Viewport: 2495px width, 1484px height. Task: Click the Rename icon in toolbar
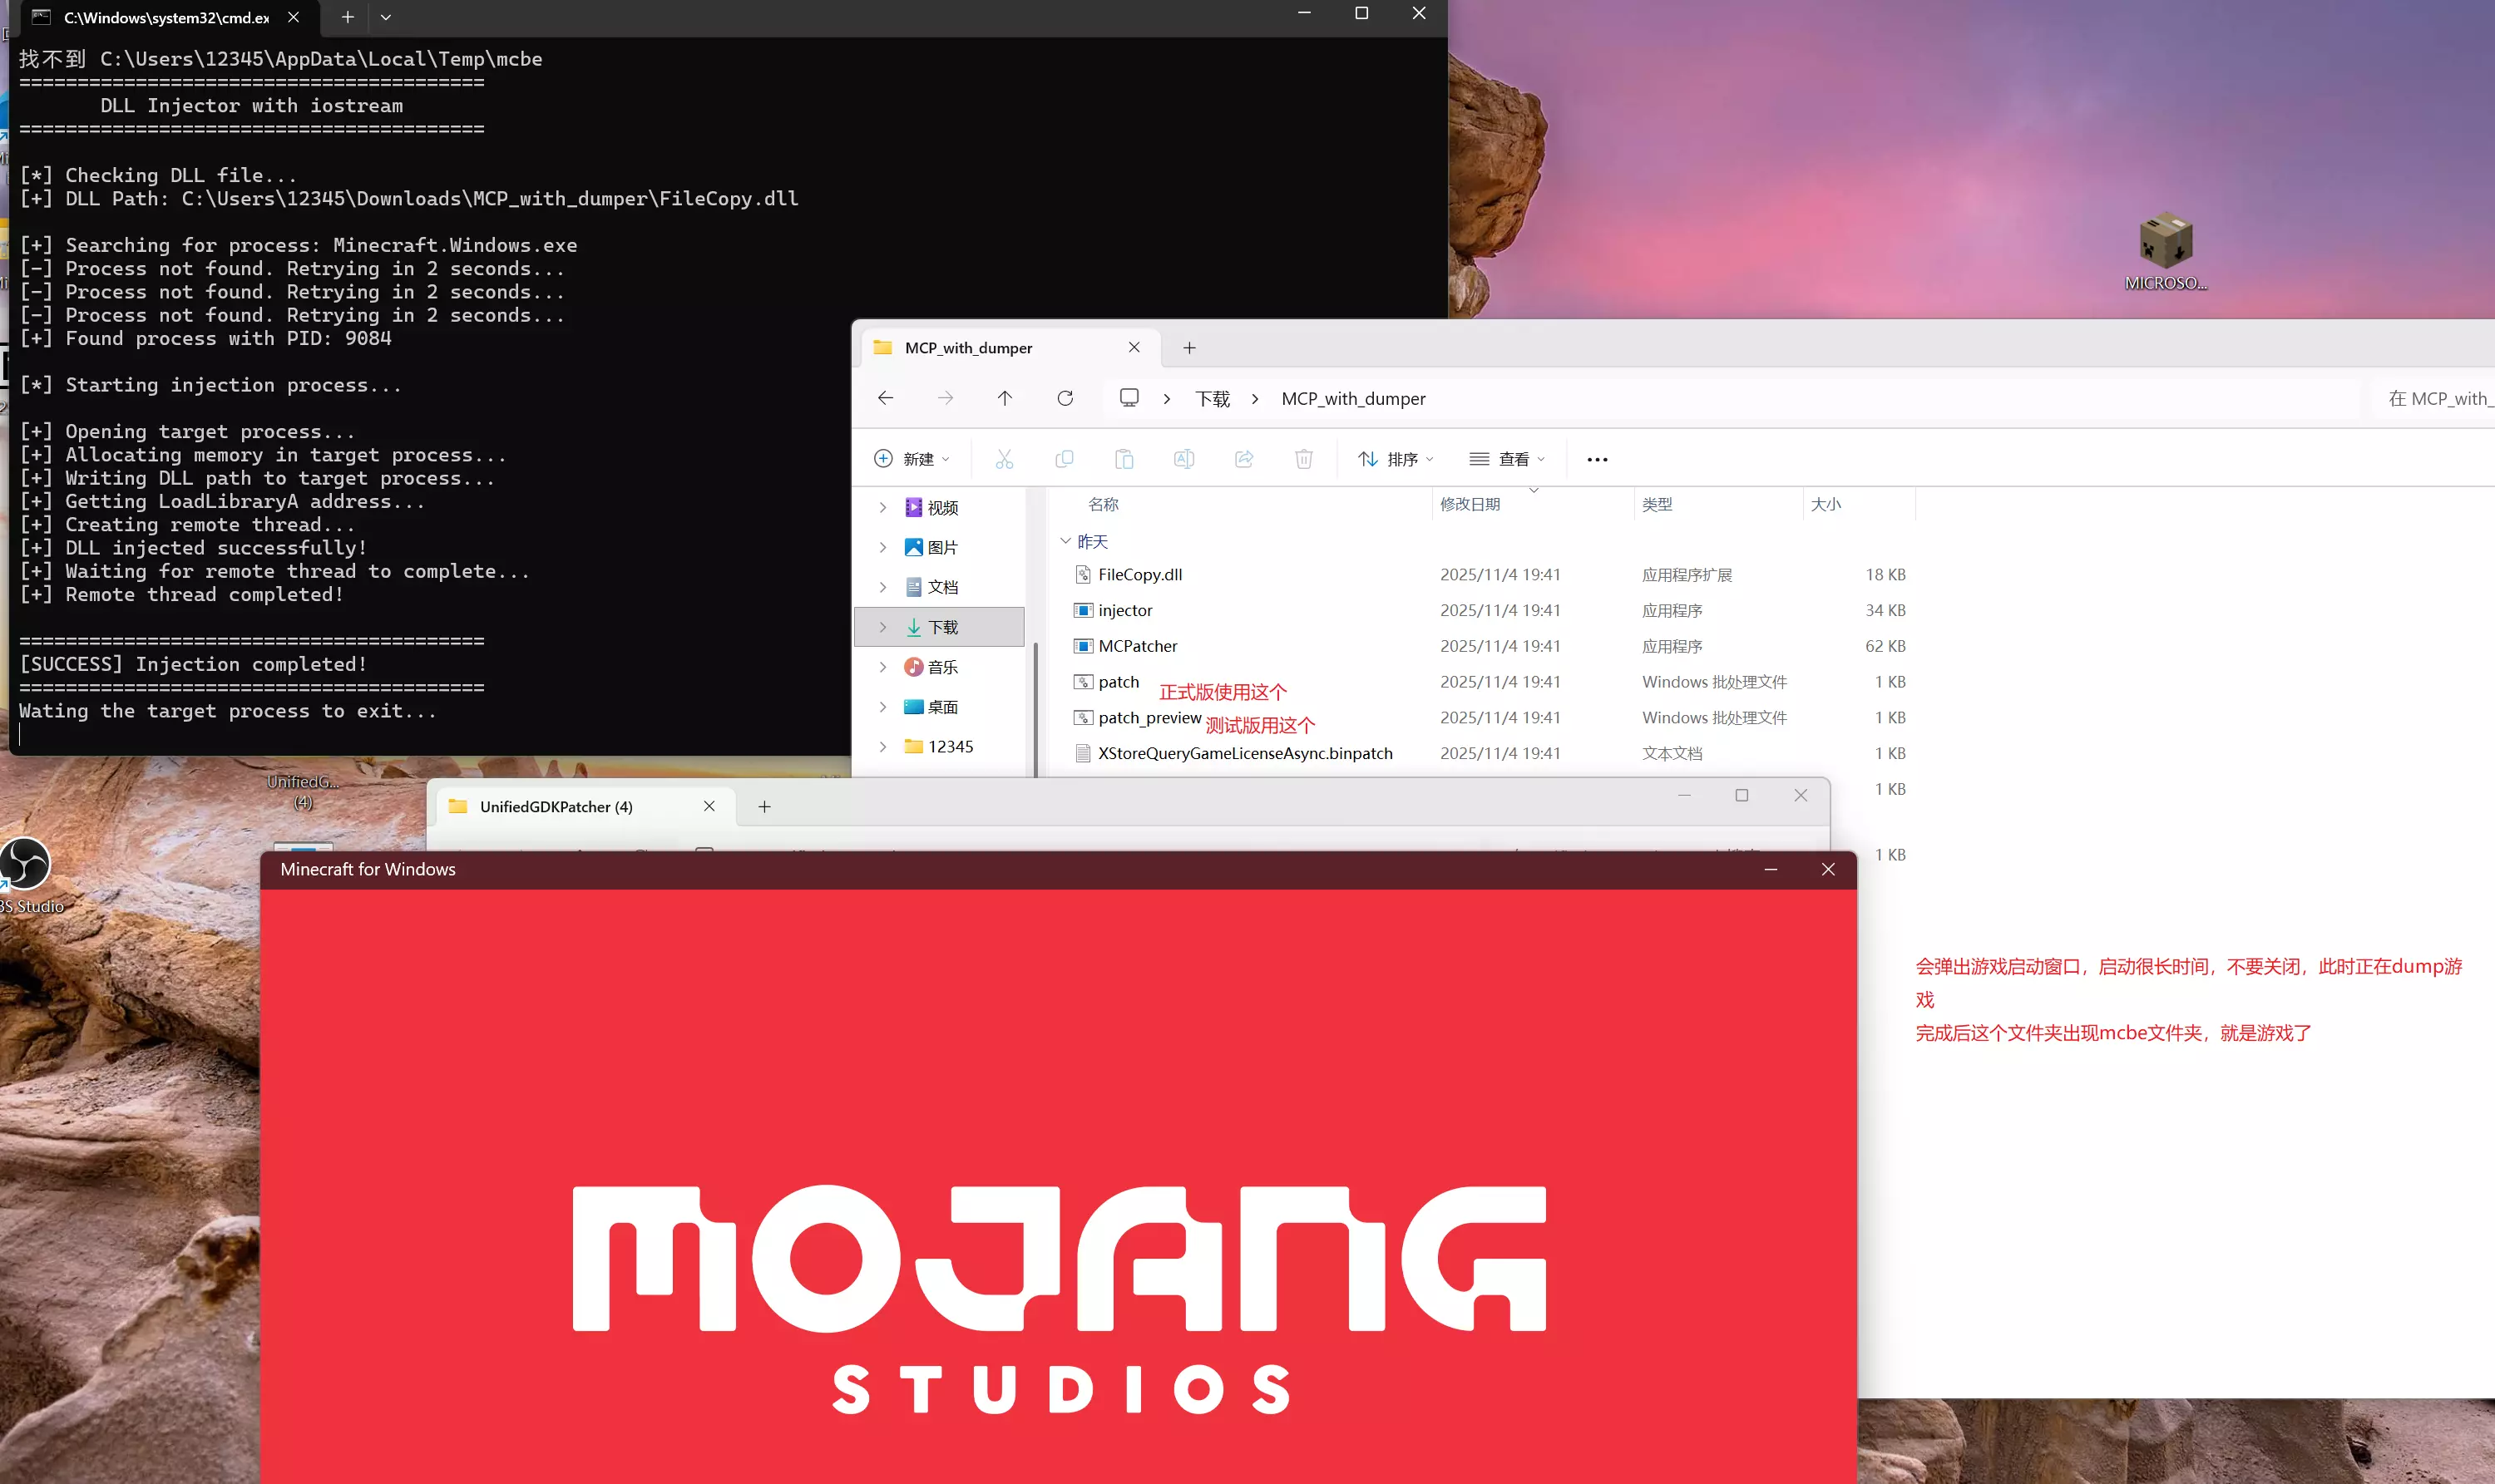tap(1184, 459)
